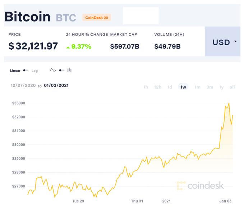
Task: Select the 1h time range tab
Action: (146, 87)
